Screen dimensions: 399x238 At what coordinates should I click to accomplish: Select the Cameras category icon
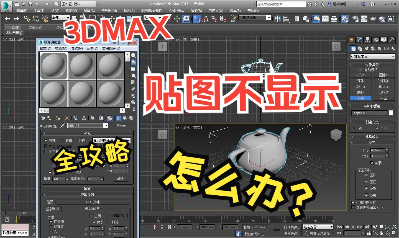(373, 49)
